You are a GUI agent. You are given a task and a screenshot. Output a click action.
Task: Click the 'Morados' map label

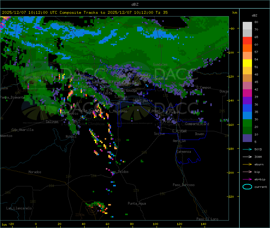point(35,172)
